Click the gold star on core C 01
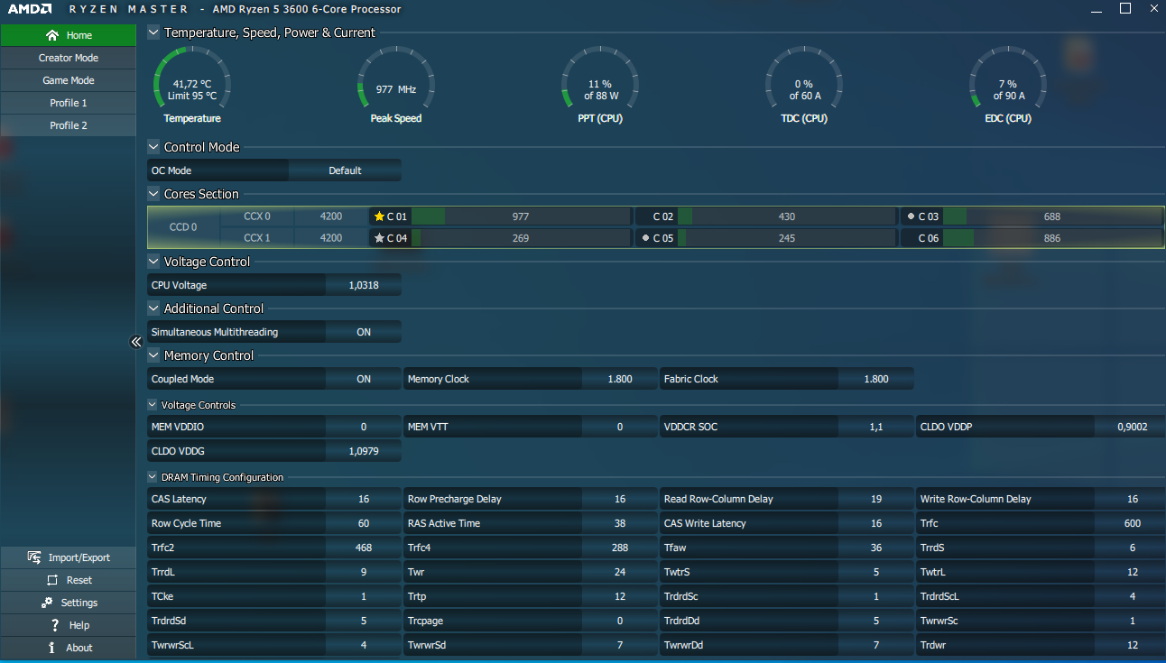The height and width of the screenshot is (663, 1166). pyautogui.click(x=379, y=216)
